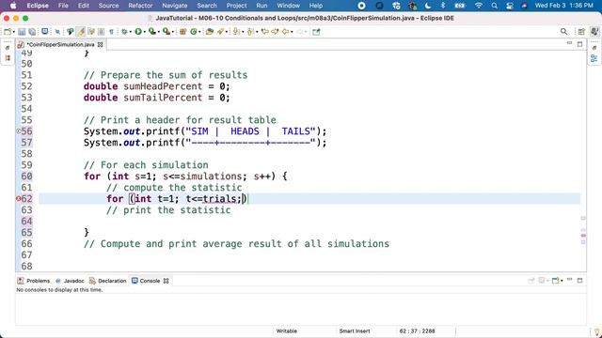Screen dimensions: 602x338
Task: Click the Save icon in toolbar
Action: [x=22, y=32]
